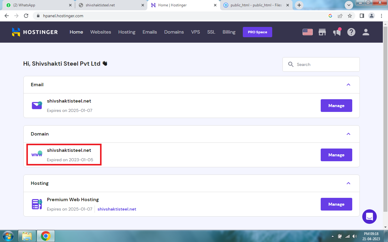Collapse the Hosting section

348,183
